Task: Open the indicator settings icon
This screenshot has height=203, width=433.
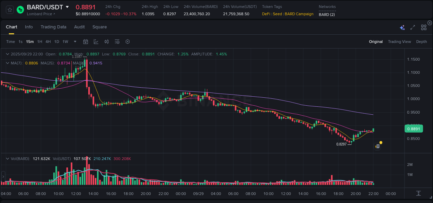Action: click(x=117, y=41)
